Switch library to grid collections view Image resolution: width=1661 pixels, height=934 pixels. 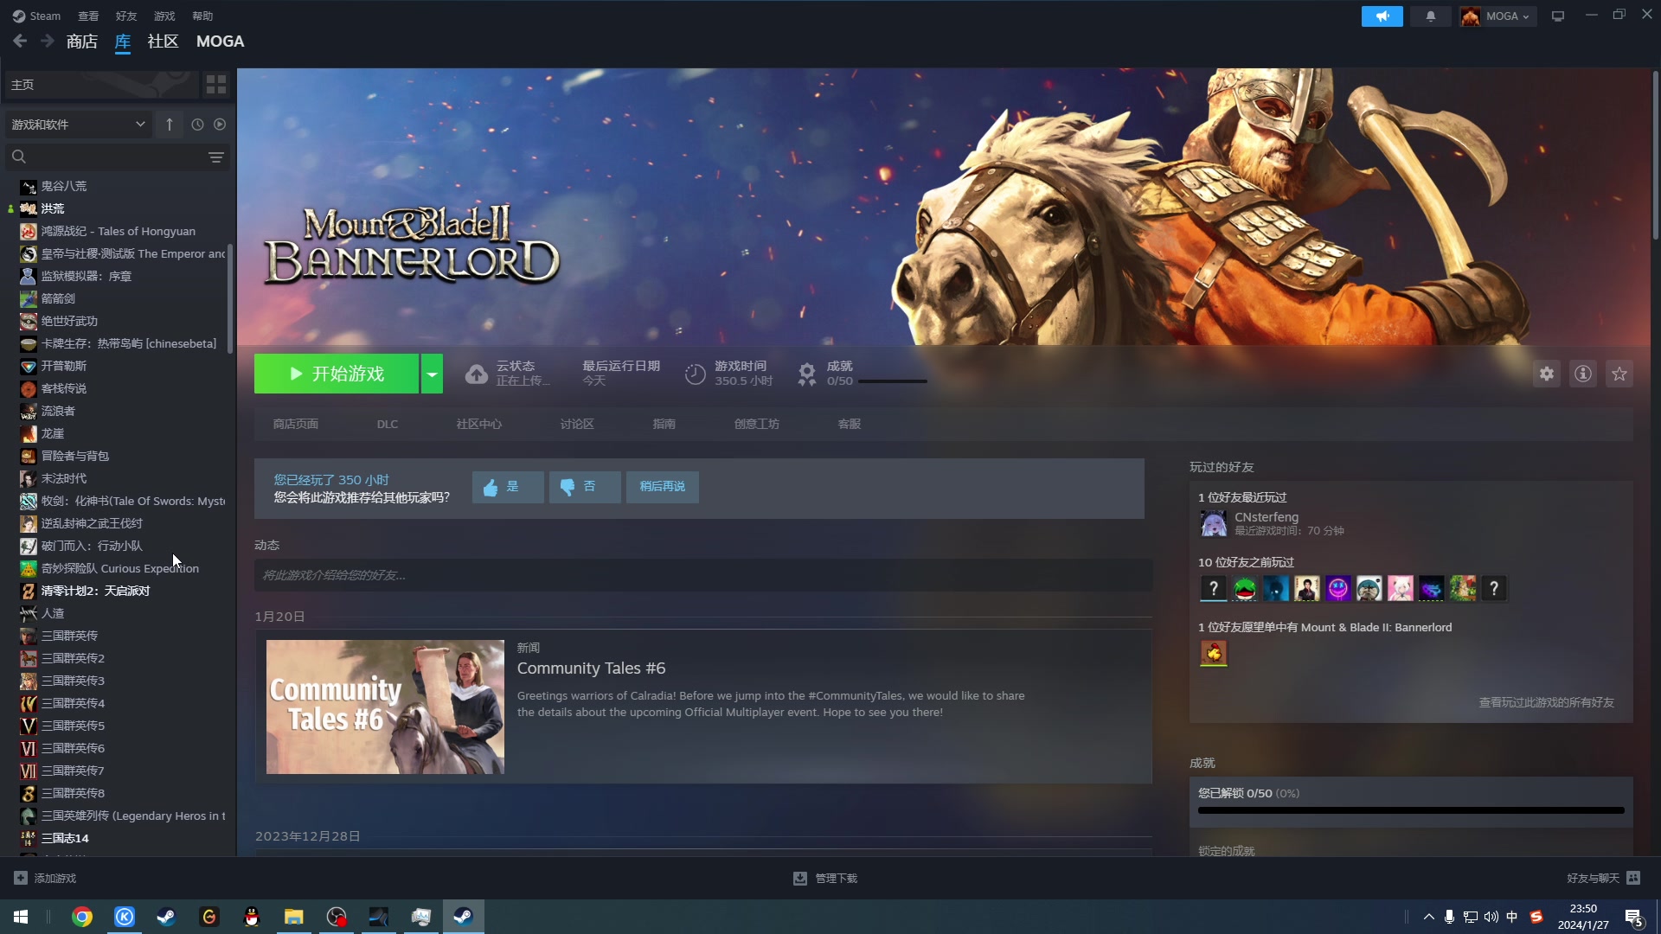(216, 85)
